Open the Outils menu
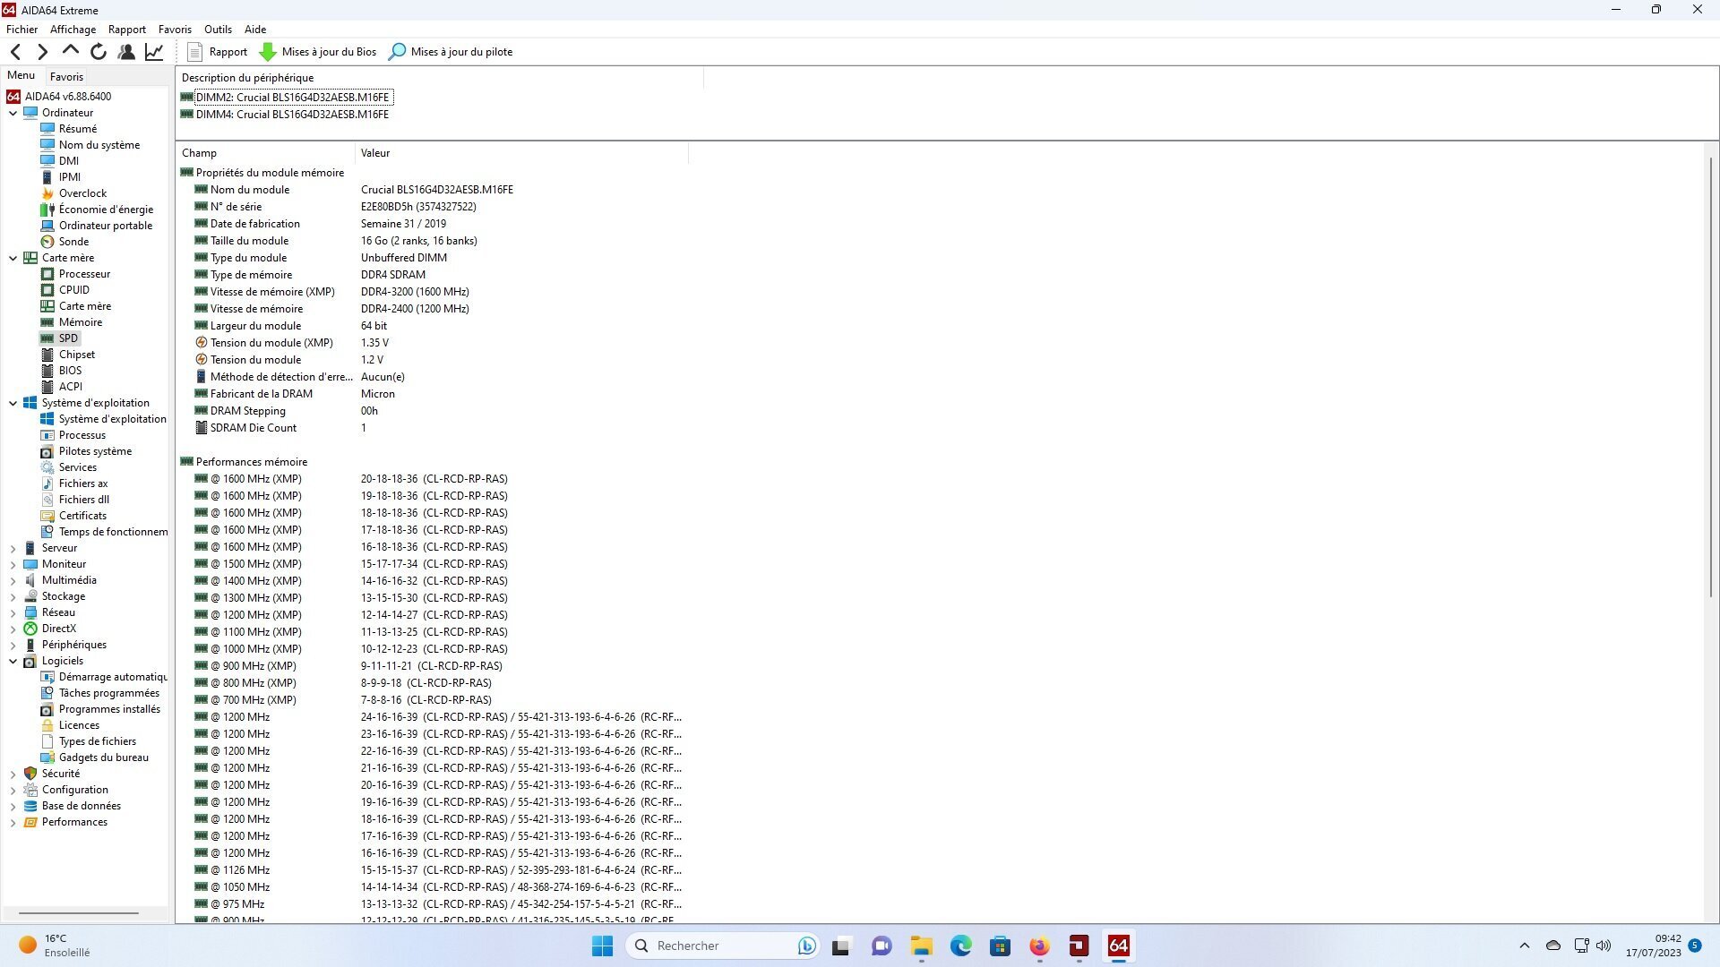Image resolution: width=1720 pixels, height=967 pixels. tap(218, 30)
